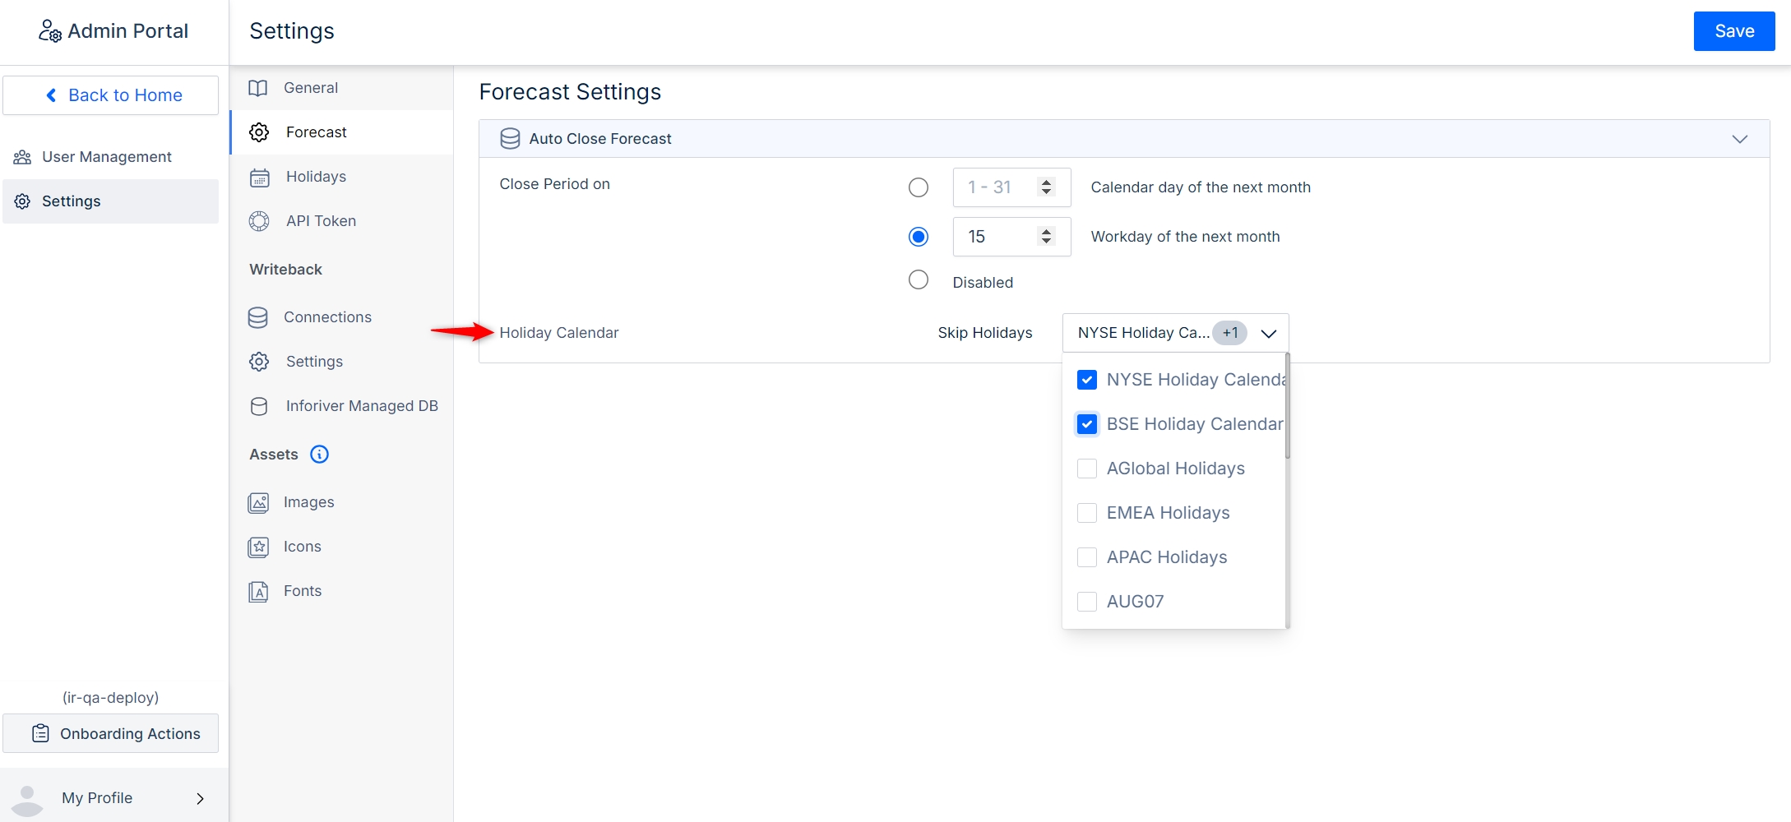Click the Save button
This screenshot has height=822, width=1791.
1733,31
